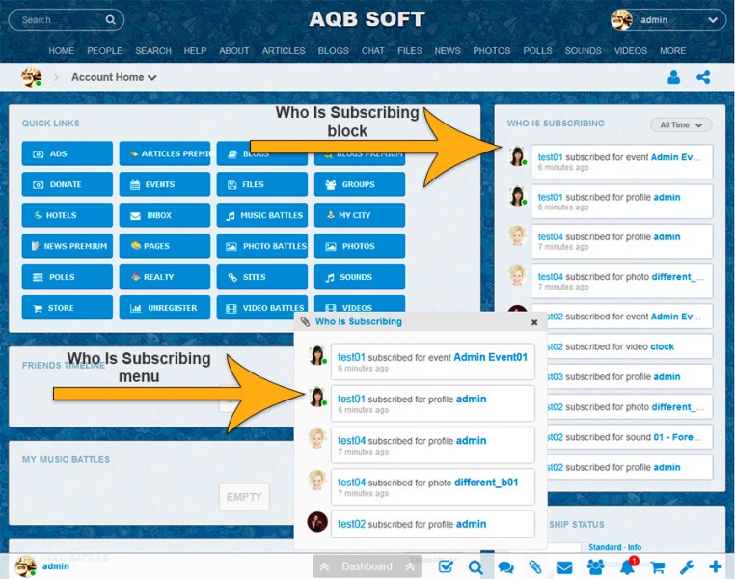
Task: Click the SITES quick link button
Action: point(262,277)
